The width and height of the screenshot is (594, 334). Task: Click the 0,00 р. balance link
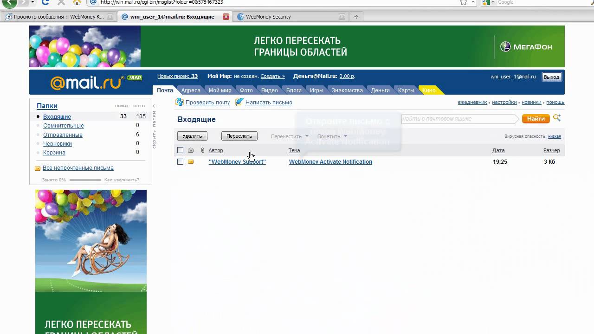coord(347,76)
